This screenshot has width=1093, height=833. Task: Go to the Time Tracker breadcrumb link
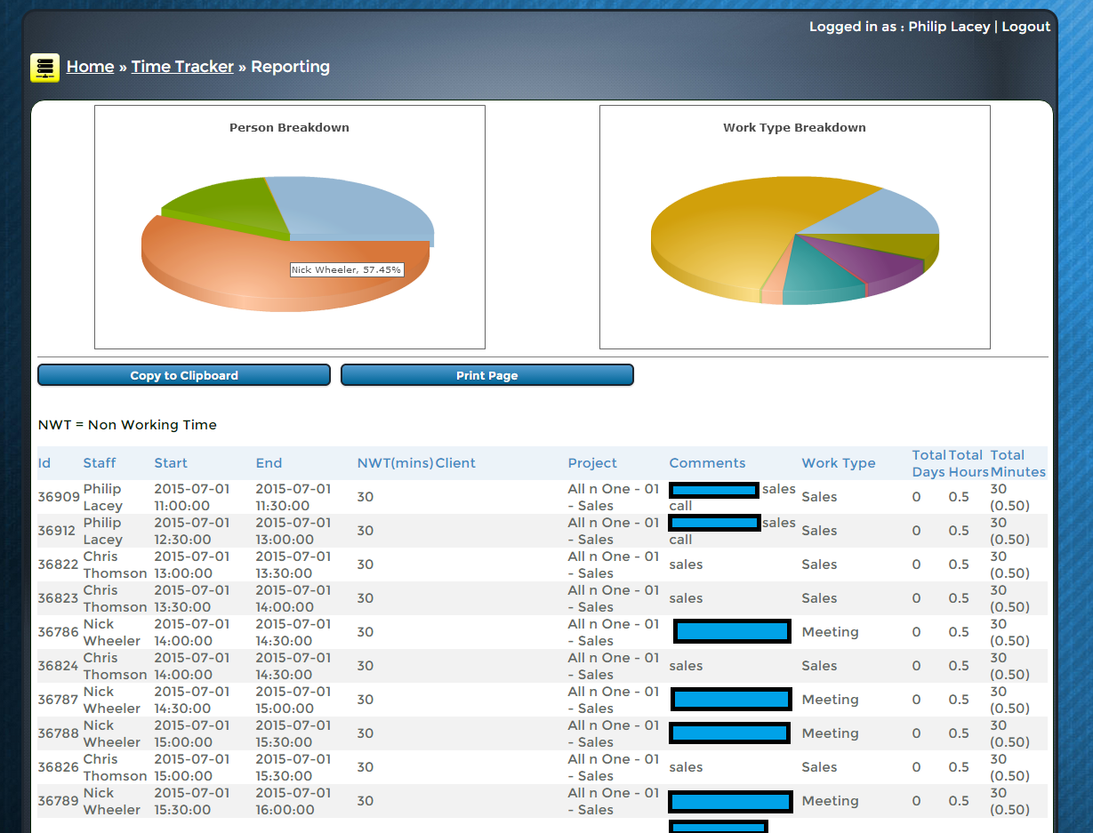[x=182, y=67]
